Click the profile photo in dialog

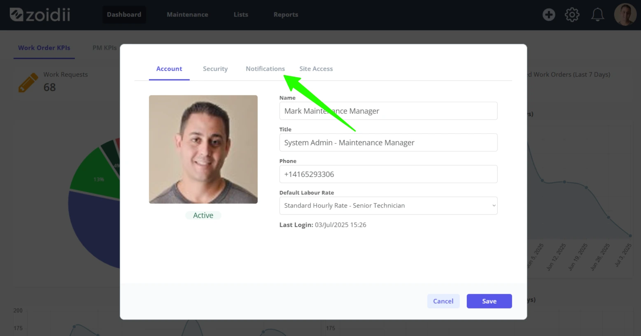203,150
